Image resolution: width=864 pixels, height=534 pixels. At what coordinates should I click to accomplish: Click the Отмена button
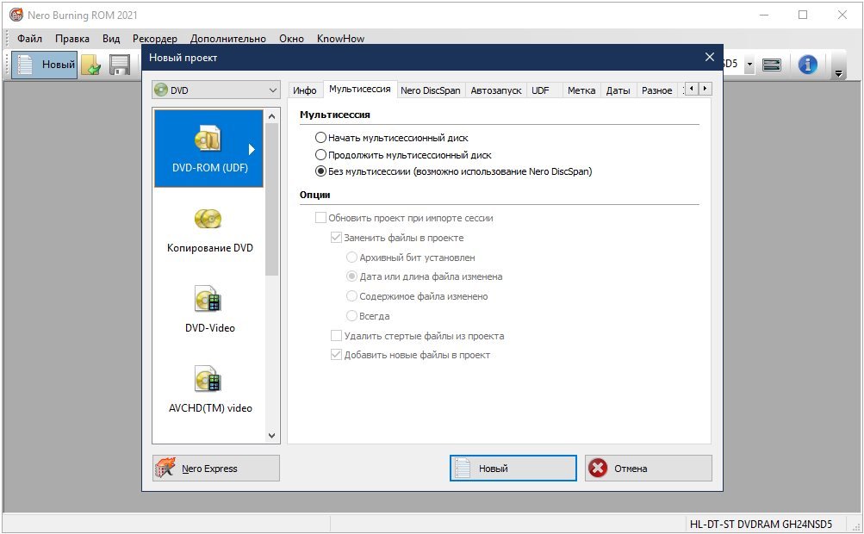click(649, 469)
